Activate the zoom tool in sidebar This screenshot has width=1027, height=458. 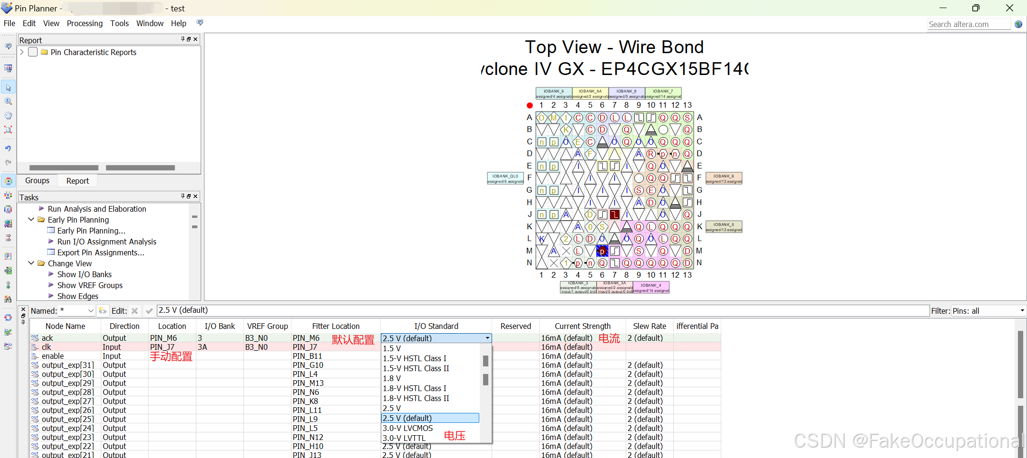point(8,101)
